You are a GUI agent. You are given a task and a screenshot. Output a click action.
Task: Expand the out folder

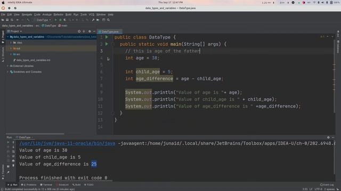[x=11, y=48]
